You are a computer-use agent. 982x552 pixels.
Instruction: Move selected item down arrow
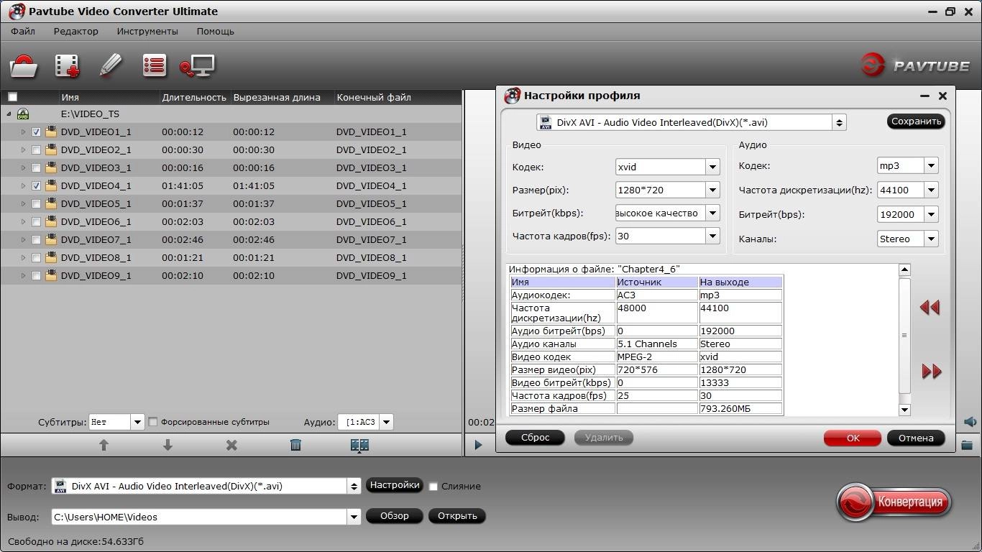(168, 445)
